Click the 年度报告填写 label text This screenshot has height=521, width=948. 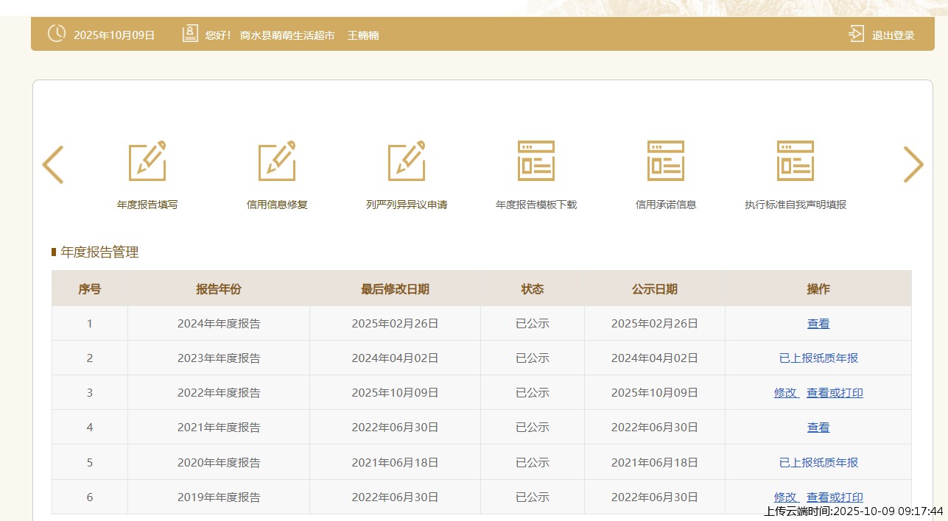[x=147, y=205]
